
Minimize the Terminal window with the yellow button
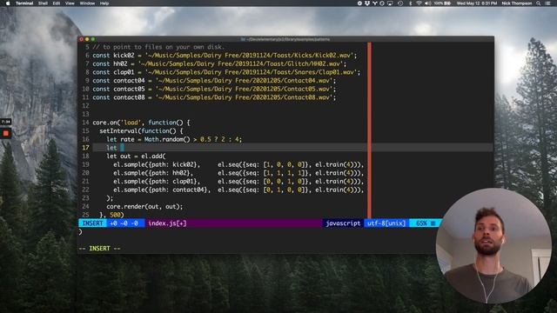point(87,39)
